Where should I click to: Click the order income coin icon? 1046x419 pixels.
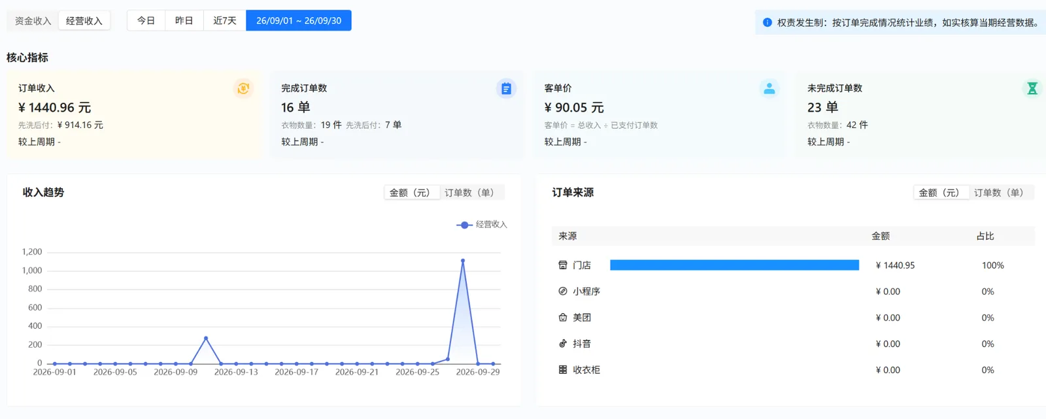coord(243,88)
